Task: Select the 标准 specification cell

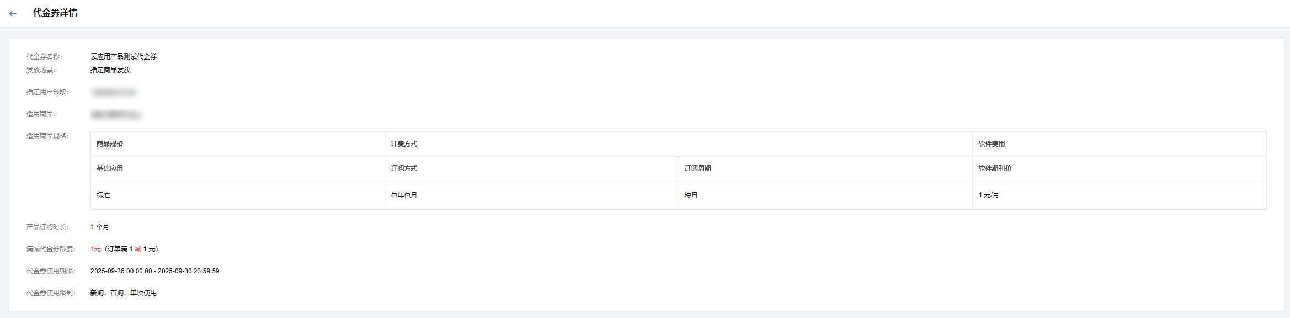Action: click(x=103, y=196)
